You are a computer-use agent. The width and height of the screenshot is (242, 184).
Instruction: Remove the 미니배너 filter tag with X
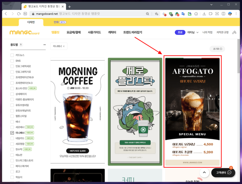click(64, 46)
